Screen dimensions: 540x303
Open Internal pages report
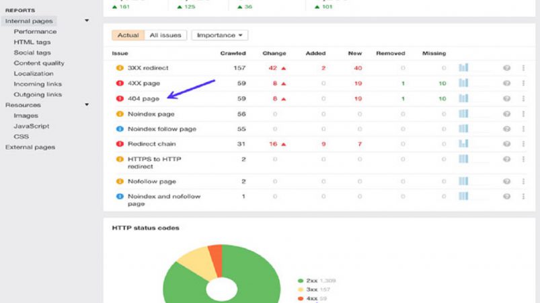29,21
